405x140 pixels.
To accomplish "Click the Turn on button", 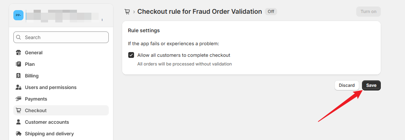I will click(368, 12).
